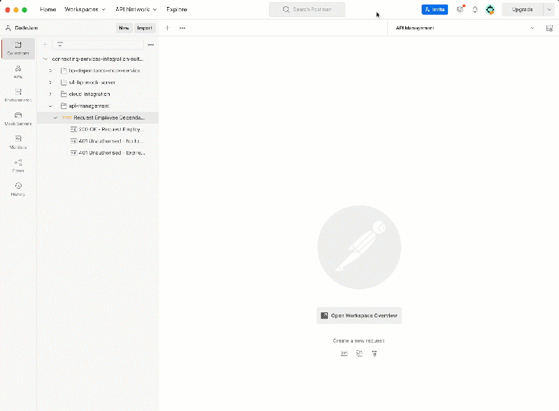Image resolution: width=559 pixels, height=411 pixels.
Task: Open the notifications bell
Action: pos(475,10)
